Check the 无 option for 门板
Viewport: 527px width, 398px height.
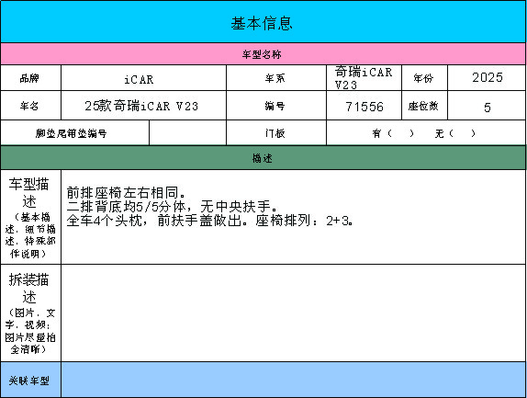(455, 133)
